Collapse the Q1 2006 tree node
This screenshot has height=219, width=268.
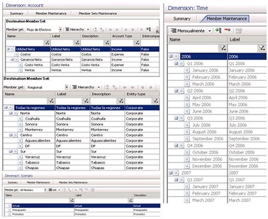[x=176, y=63]
